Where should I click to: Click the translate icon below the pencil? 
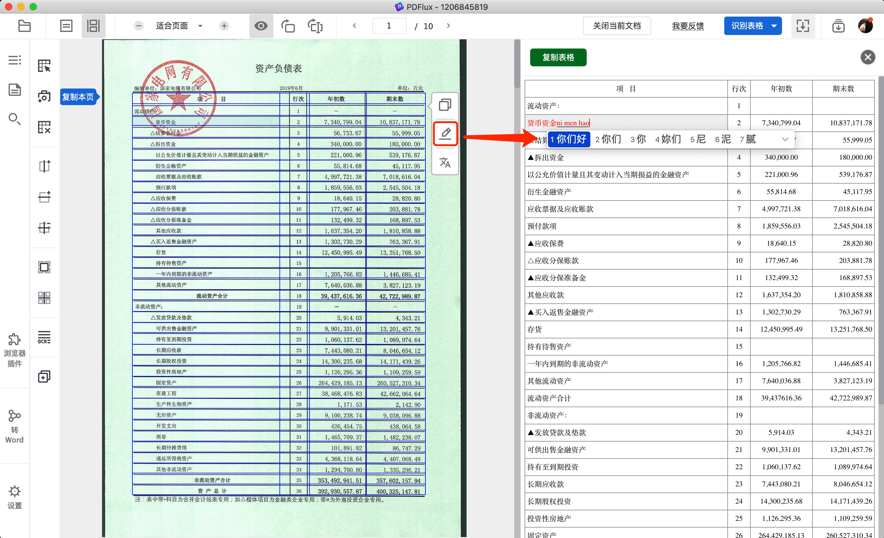tap(445, 162)
